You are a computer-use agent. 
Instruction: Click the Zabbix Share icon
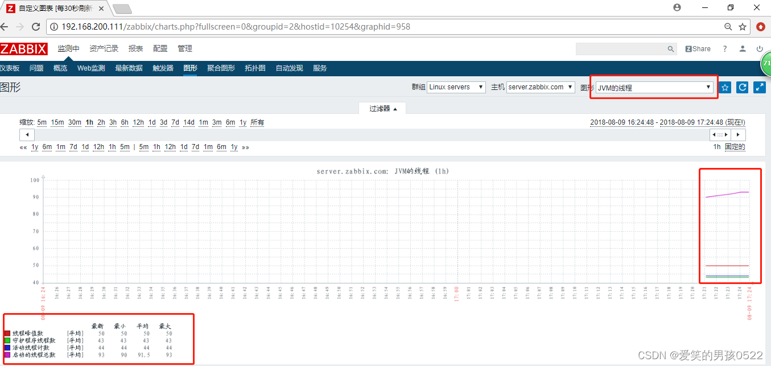[697, 49]
